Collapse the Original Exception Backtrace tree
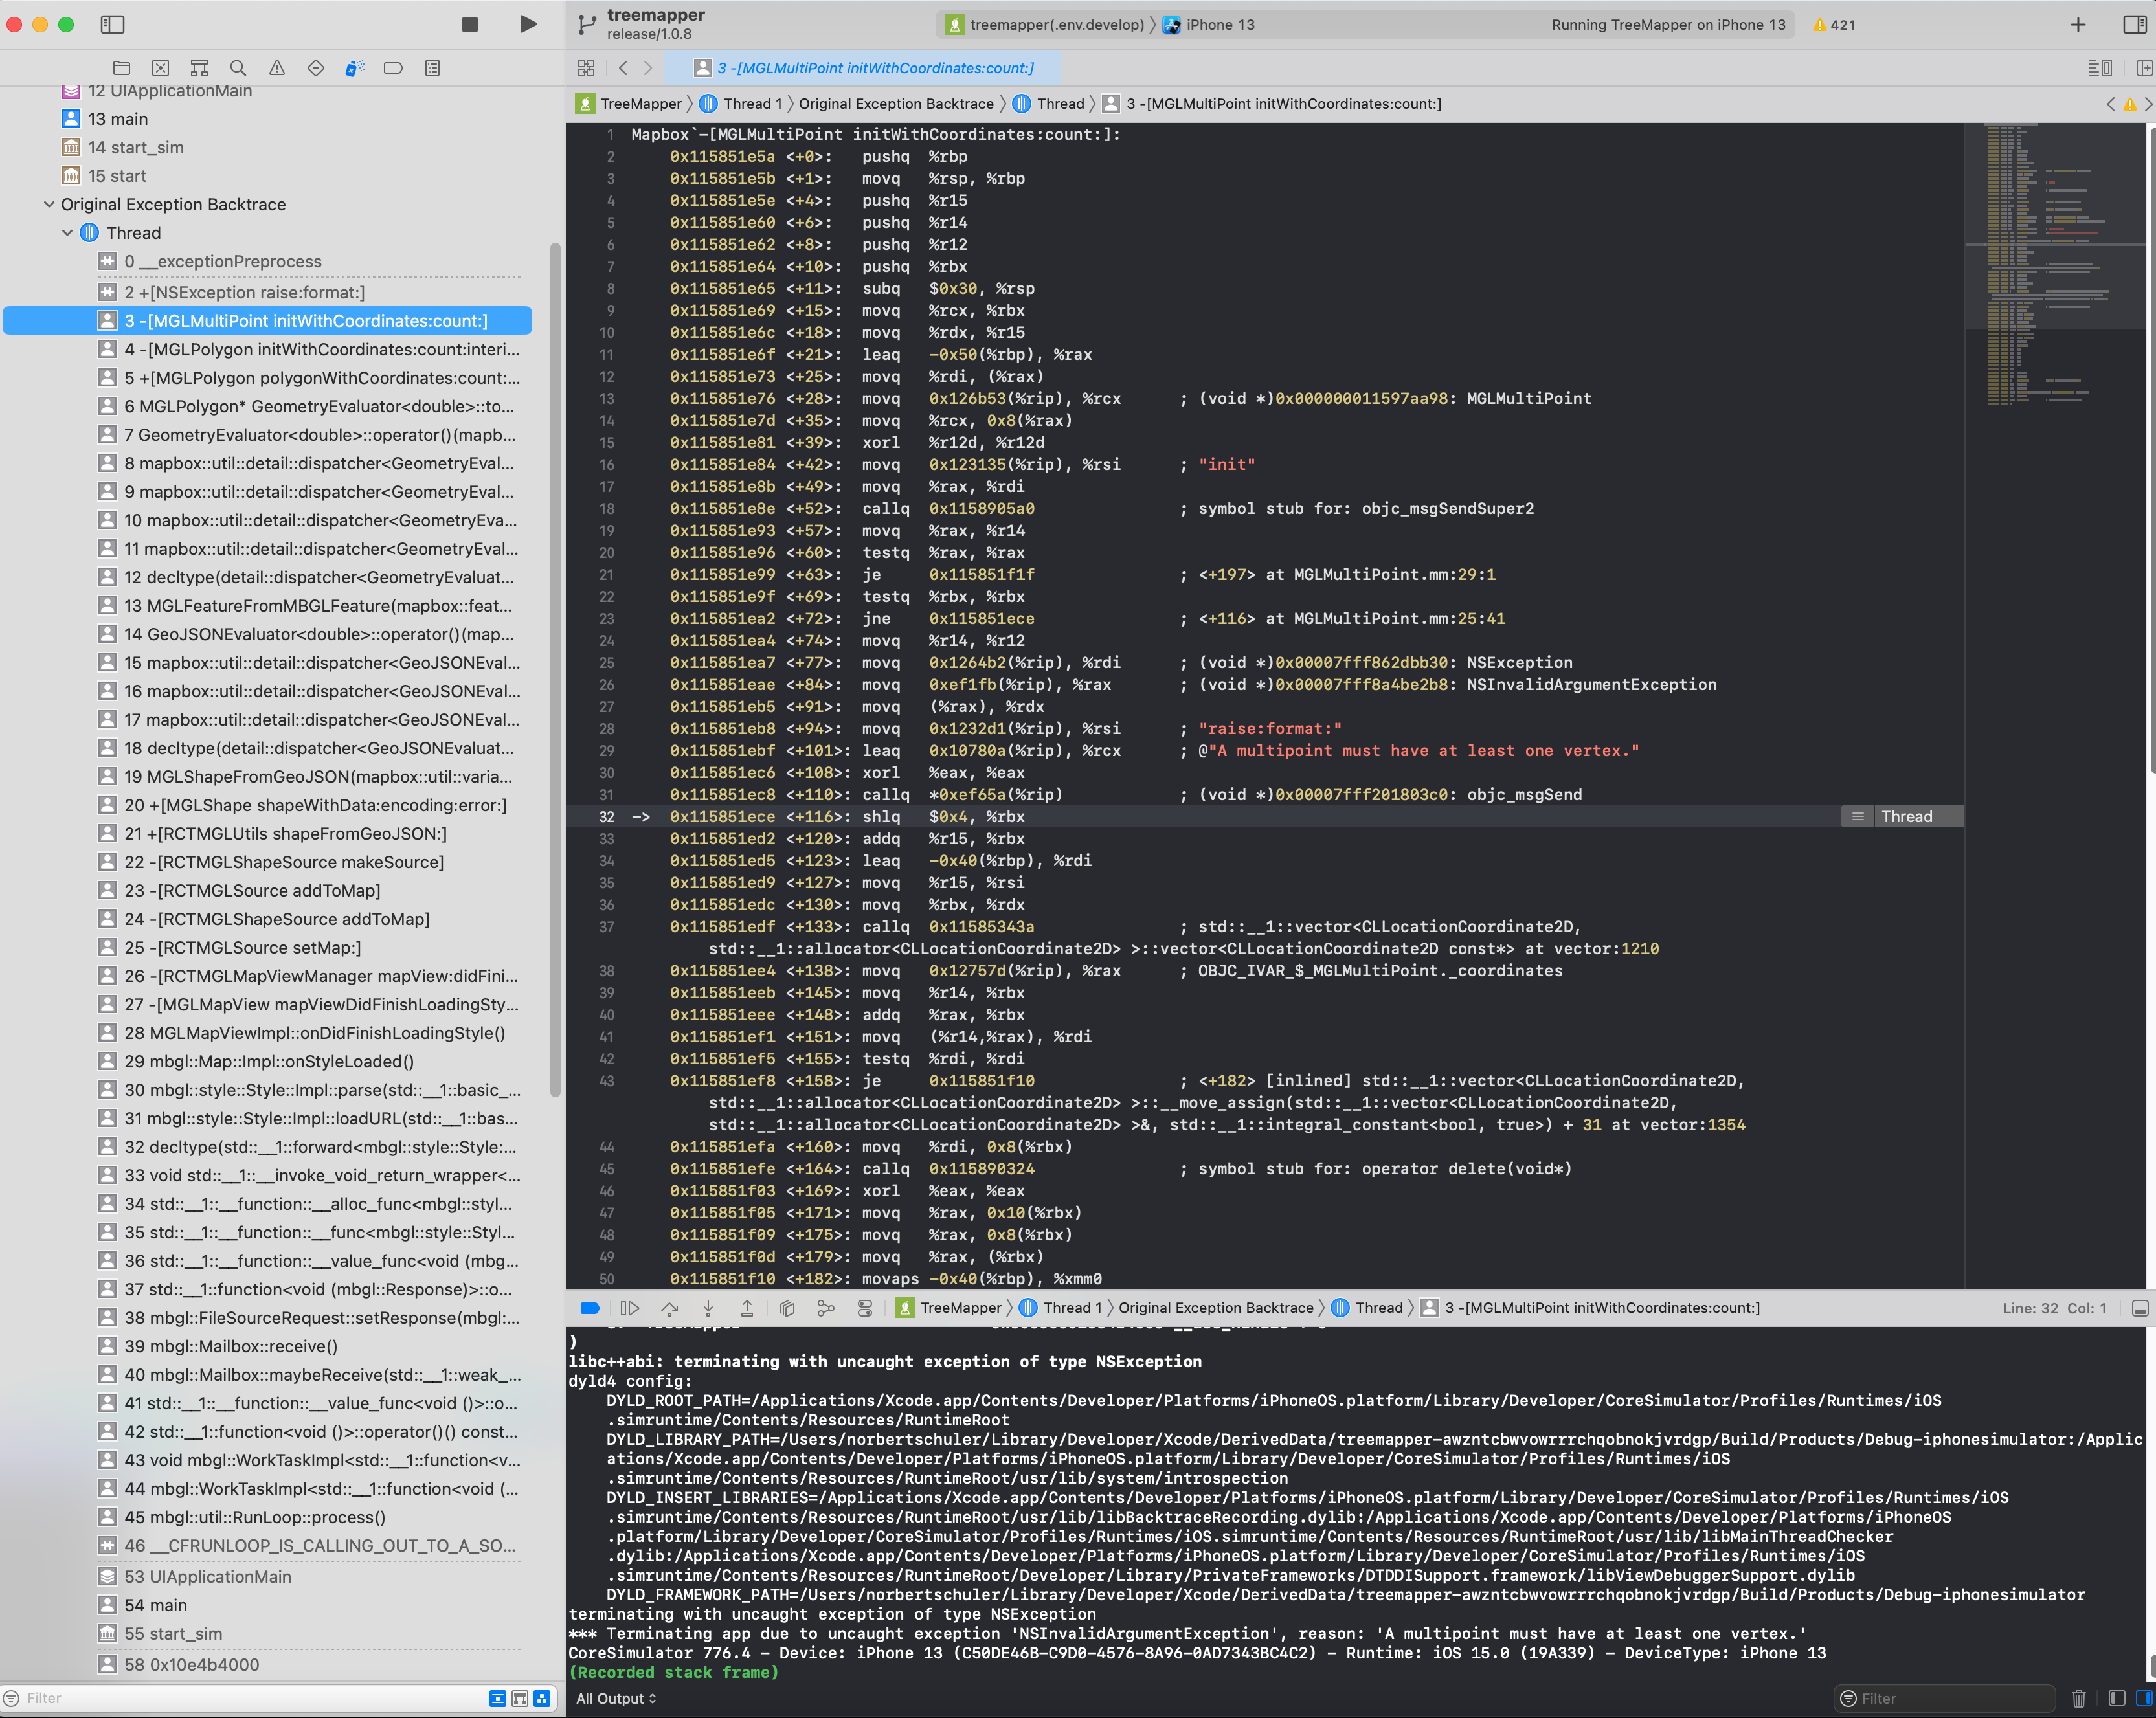Screen dimensions: 2156x1718 49,204
